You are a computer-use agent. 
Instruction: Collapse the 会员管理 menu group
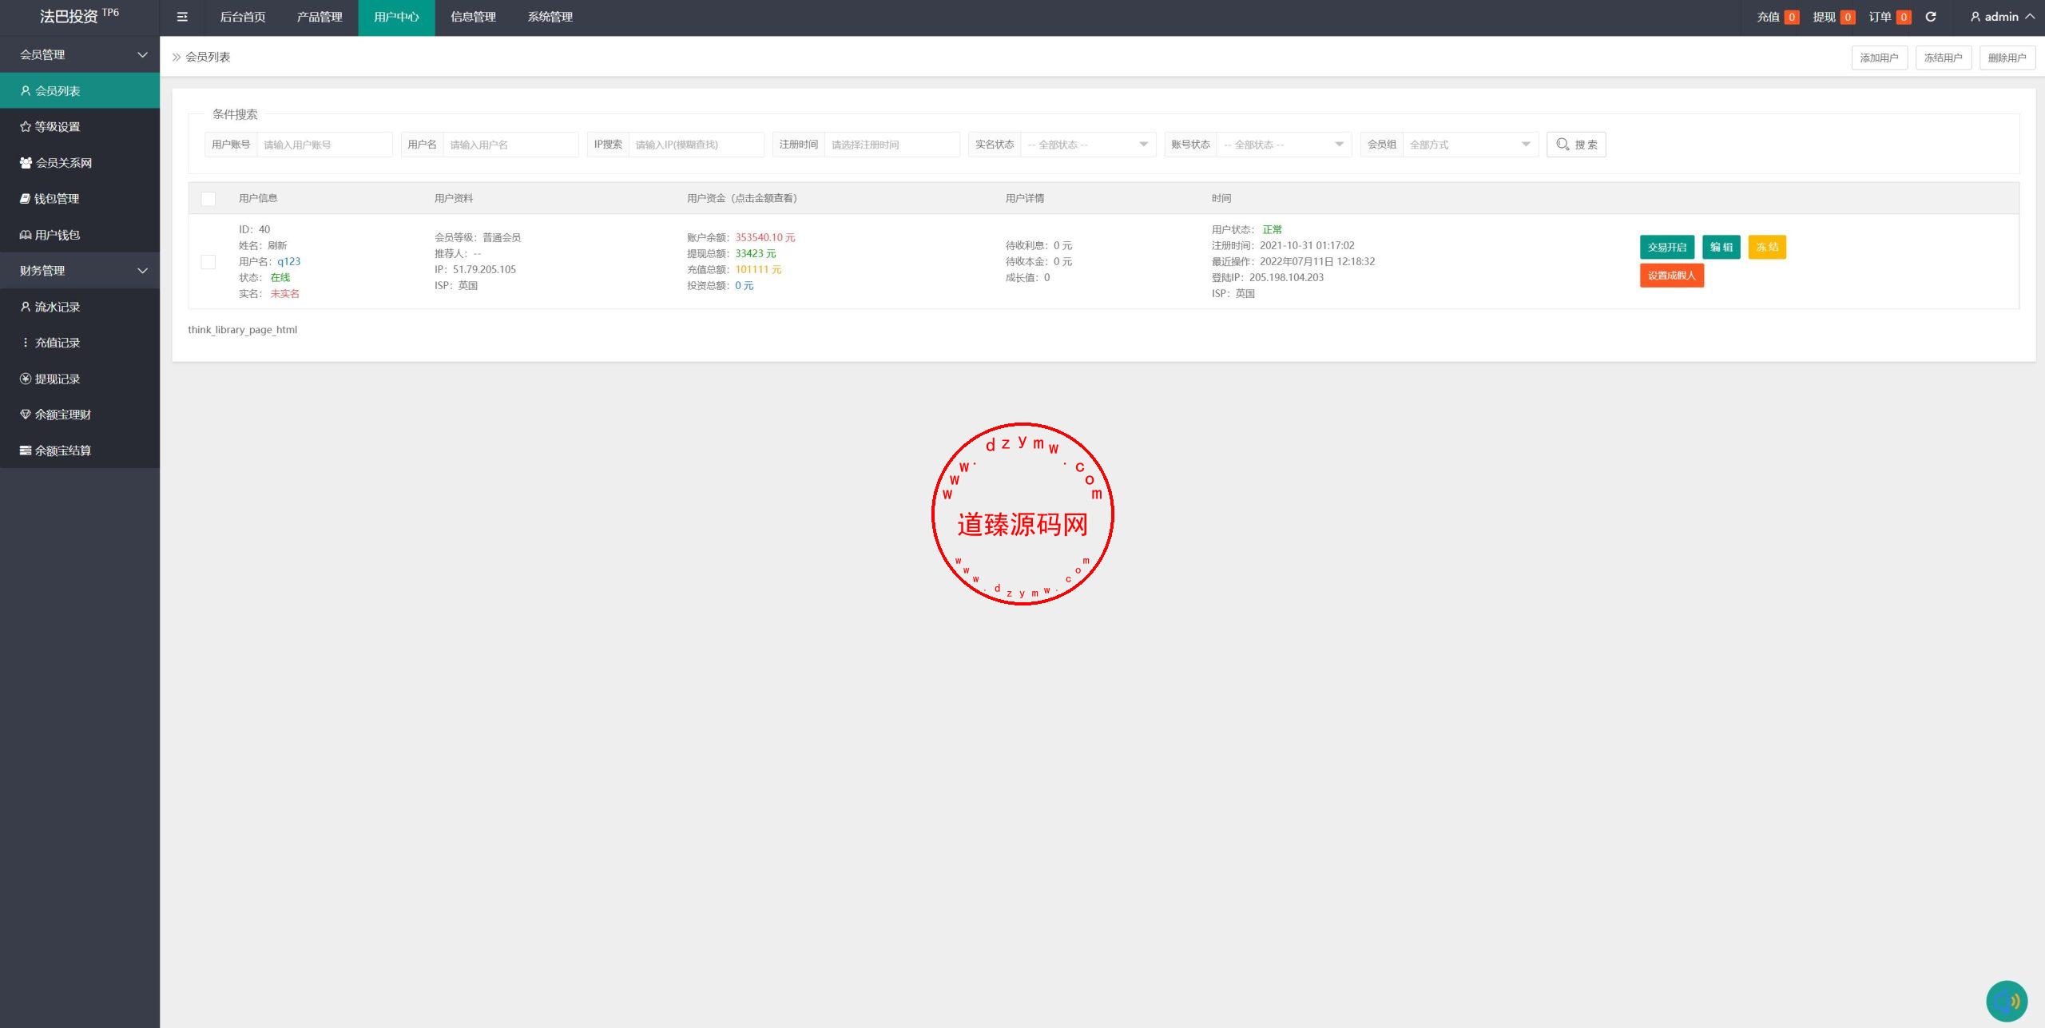pyautogui.click(x=80, y=54)
